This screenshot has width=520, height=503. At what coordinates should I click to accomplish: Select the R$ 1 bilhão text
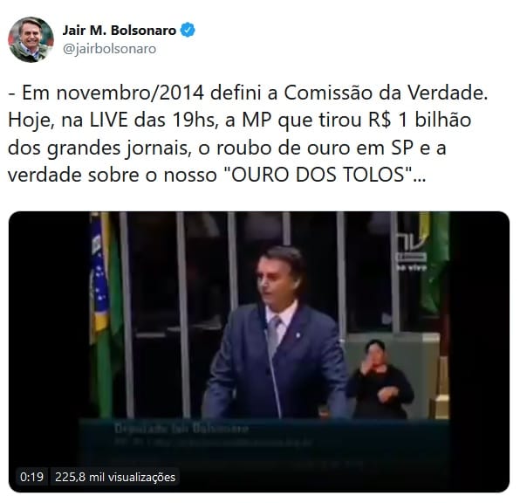420,120
